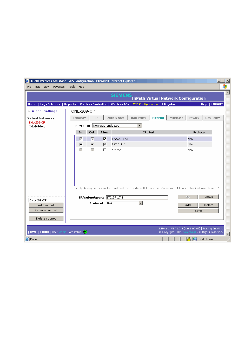Screen dimensions: 231x341
Task: Toggle Out checkbox for 172.29.17.1 rule
Action: tap(92, 139)
